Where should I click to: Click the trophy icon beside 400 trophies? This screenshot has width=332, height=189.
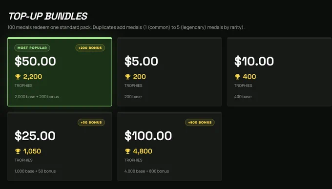tap(238, 77)
